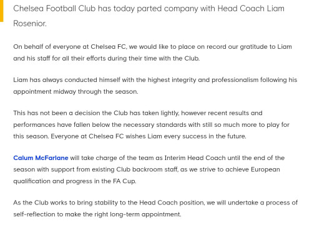Click the line 'appointment midway through the season.'
The image size is (312, 250).
[76, 92]
